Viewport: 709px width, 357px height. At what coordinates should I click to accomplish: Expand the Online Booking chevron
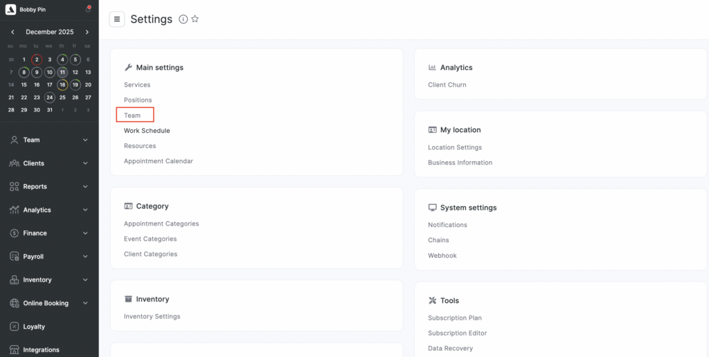coord(85,303)
